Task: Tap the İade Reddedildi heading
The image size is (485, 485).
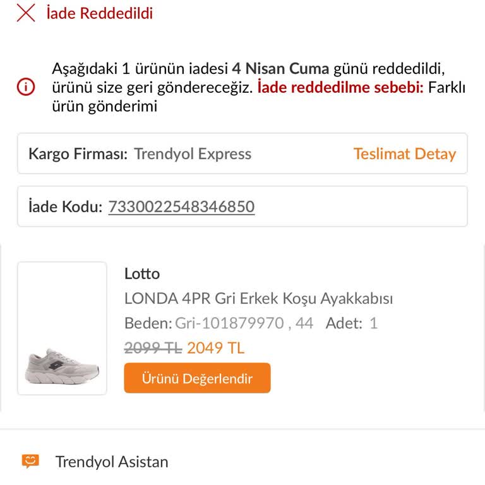Action: 100,13
